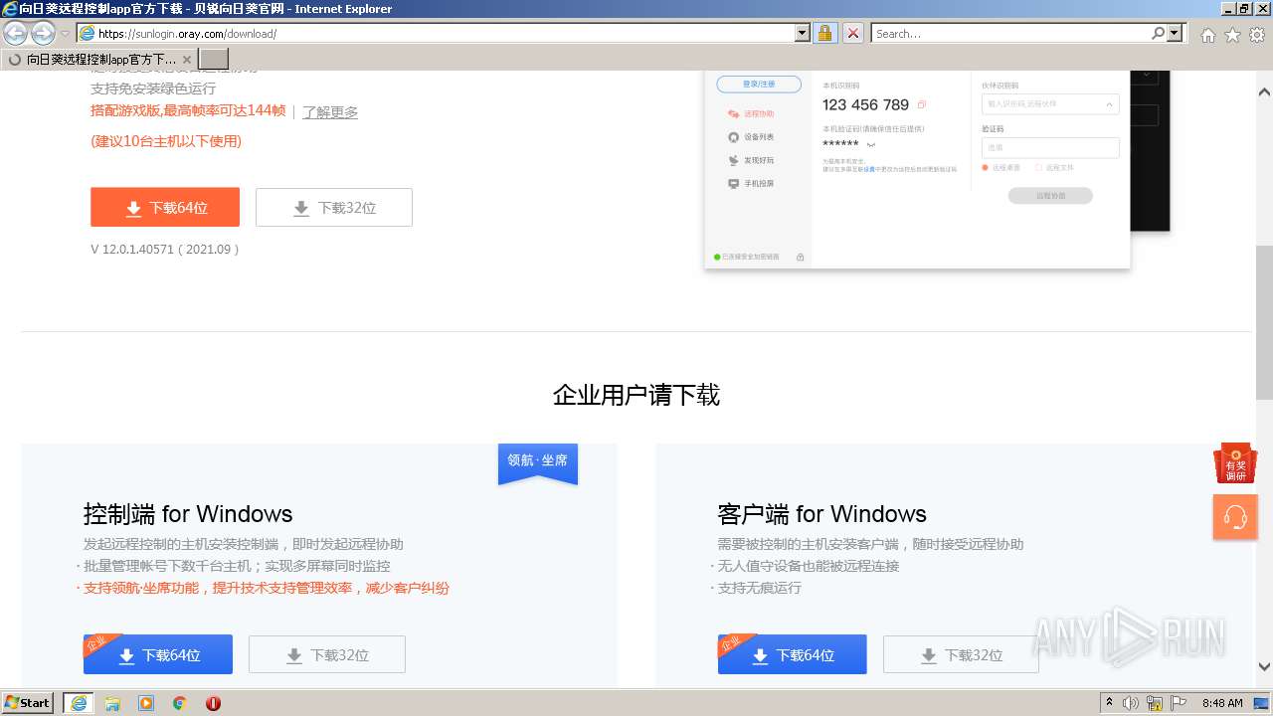This screenshot has width=1273, height=716.
Task: Click the orange 下载64位 button
Action: (x=165, y=207)
